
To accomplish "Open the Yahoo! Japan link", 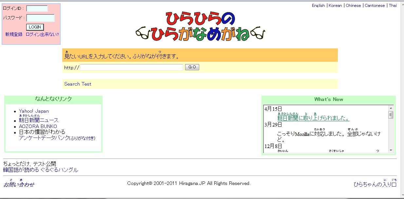I will [x=34, y=111].
